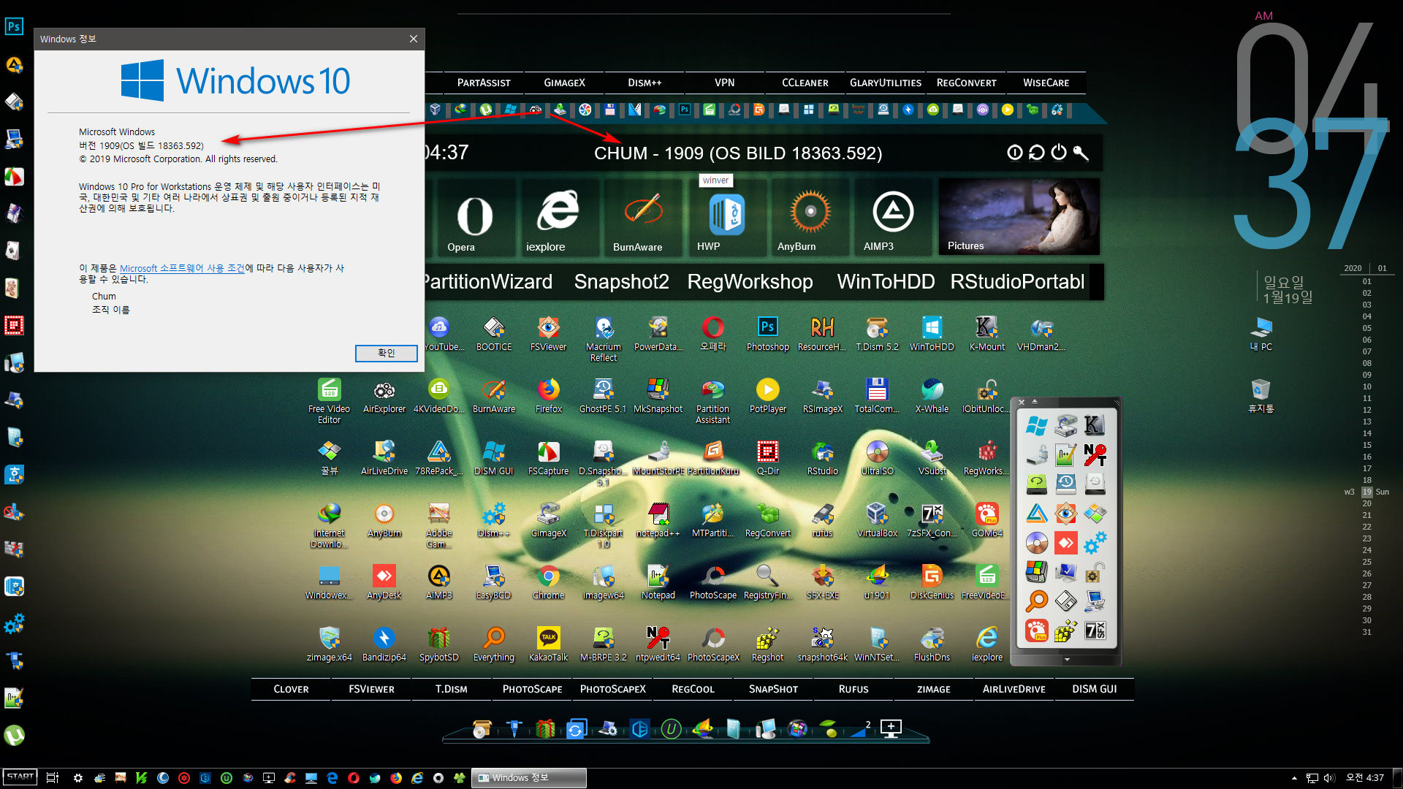Show hidden system tray icons

point(1294,778)
